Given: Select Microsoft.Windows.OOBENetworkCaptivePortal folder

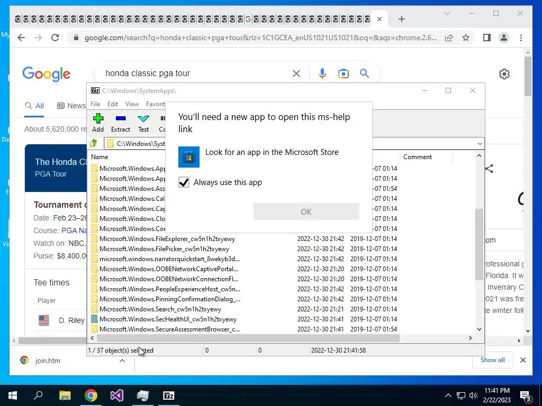Looking at the screenshot, I should click(x=169, y=269).
